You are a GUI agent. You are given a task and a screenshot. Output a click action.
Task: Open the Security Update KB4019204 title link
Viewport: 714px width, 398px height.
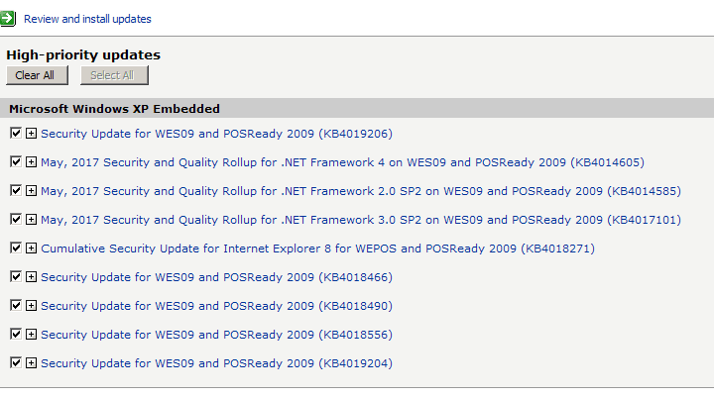(217, 363)
